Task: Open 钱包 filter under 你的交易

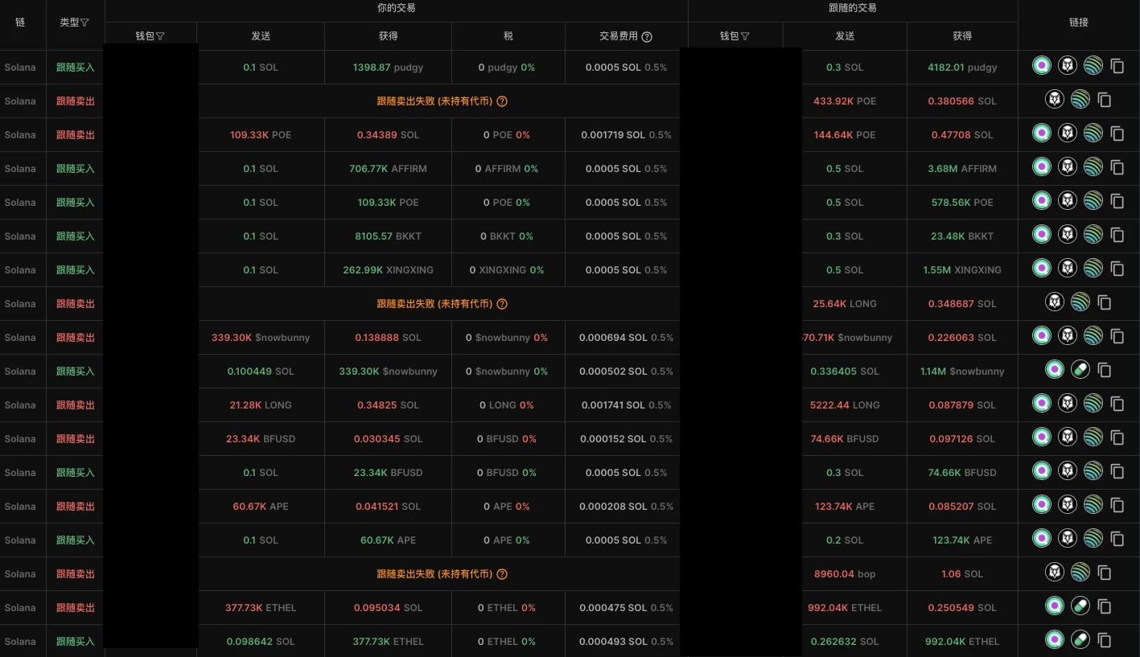Action: tap(161, 36)
